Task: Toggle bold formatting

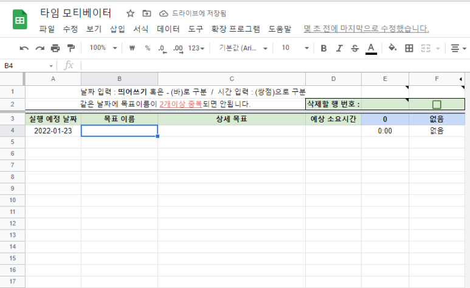Action: [323, 48]
